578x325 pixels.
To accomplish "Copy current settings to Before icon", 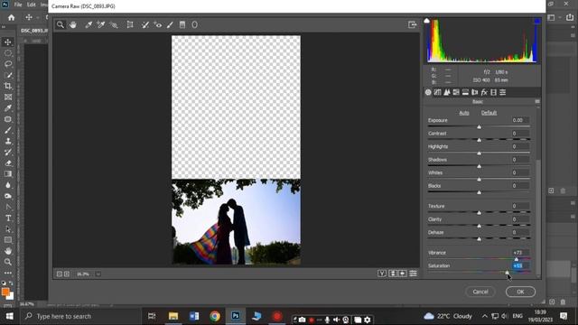I will click(403, 274).
